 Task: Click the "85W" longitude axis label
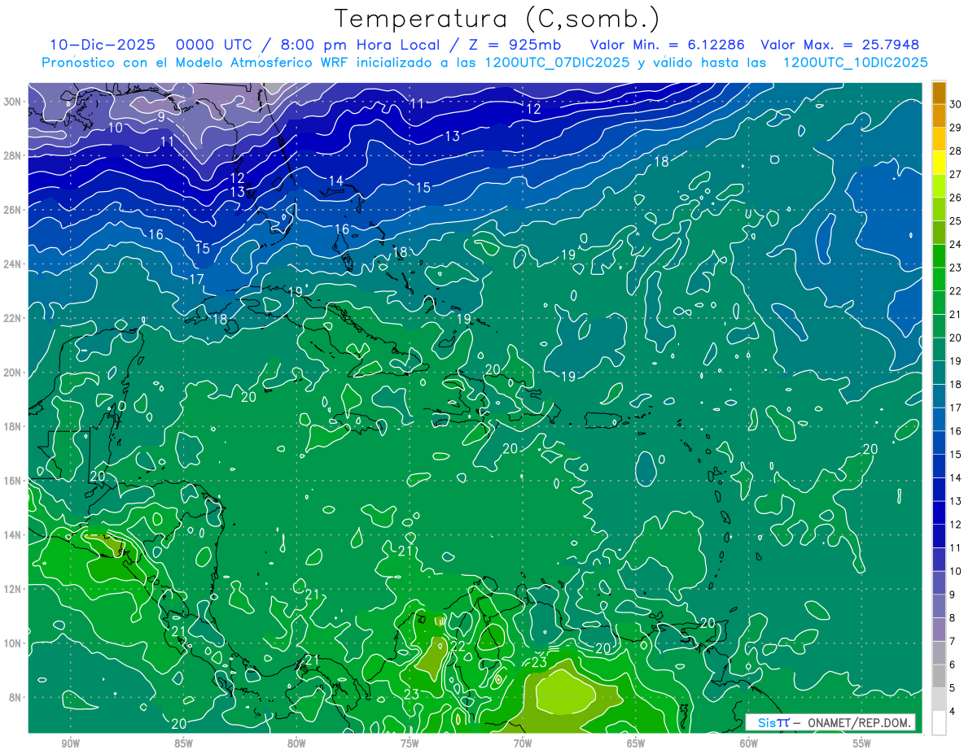(183, 744)
